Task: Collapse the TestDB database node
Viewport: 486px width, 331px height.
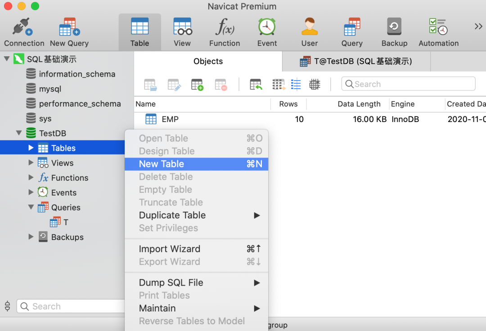Action: tap(19, 133)
